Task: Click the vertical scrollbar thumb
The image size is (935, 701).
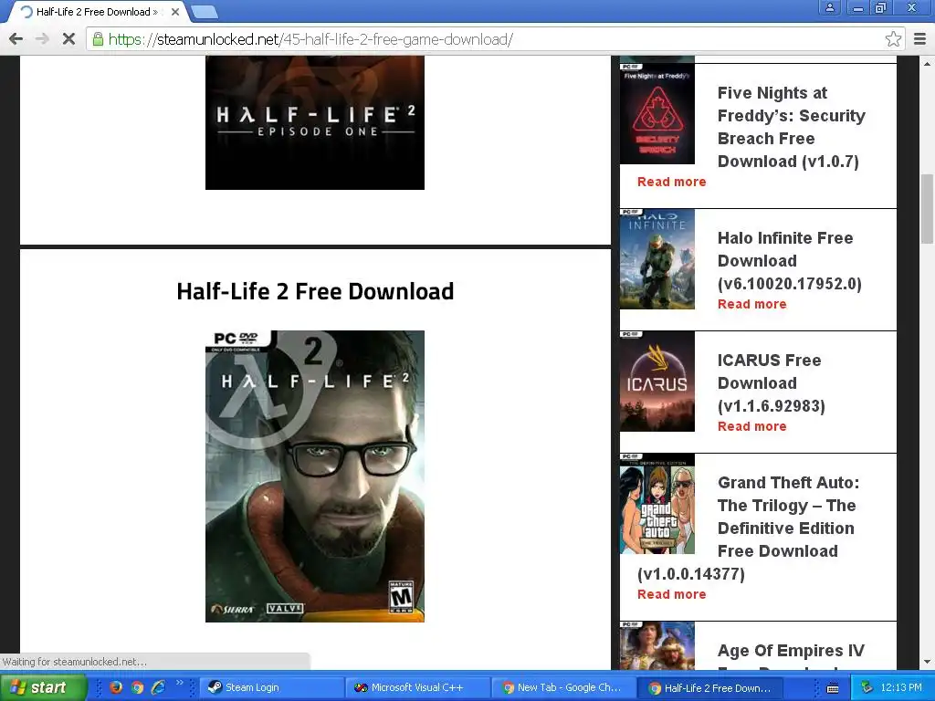Action: coord(928,209)
